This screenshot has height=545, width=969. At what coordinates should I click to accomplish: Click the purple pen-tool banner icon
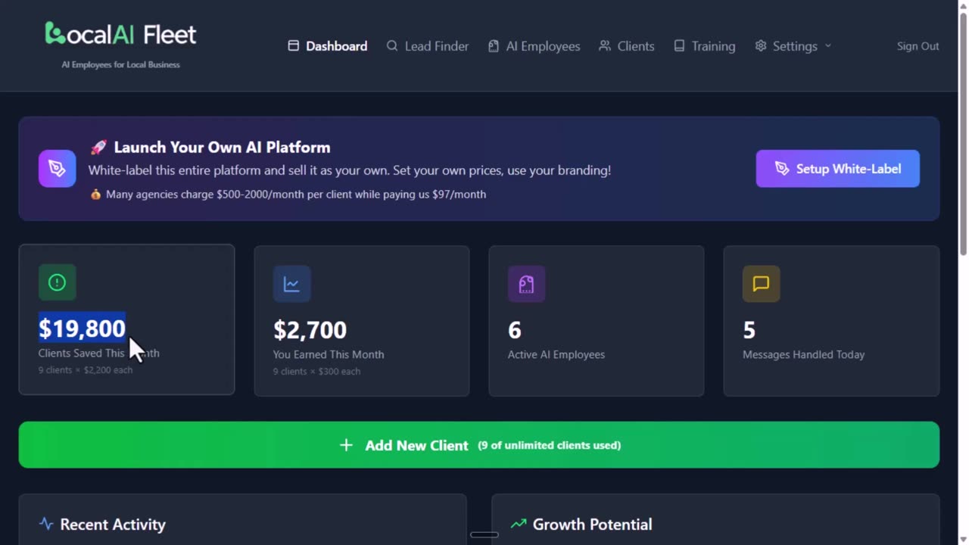58,168
